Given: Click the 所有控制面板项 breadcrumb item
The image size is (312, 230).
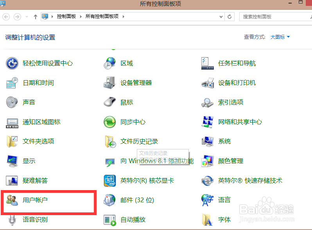Looking at the screenshot, I should click(102, 16).
